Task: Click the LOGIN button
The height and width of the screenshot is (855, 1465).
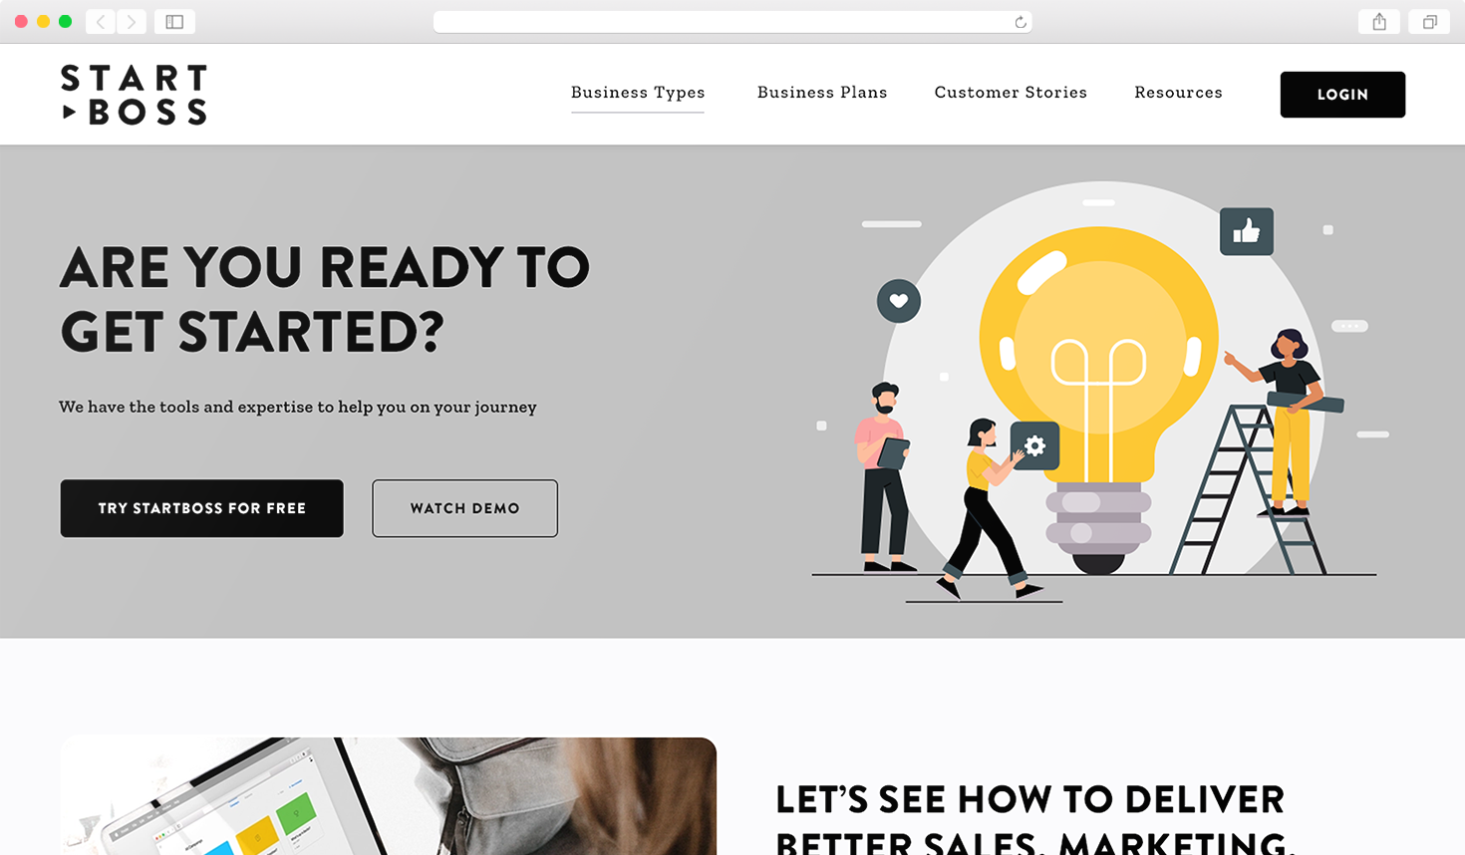Action: tap(1342, 95)
